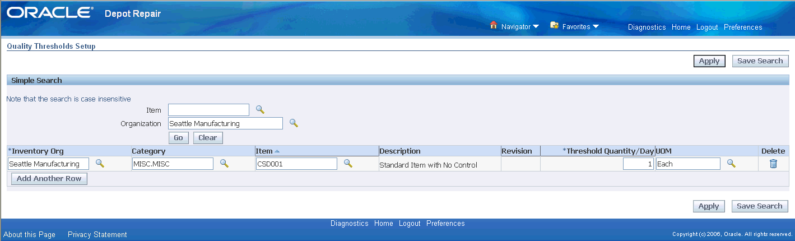
Task: Click the bottom Apply button
Action: click(709, 206)
